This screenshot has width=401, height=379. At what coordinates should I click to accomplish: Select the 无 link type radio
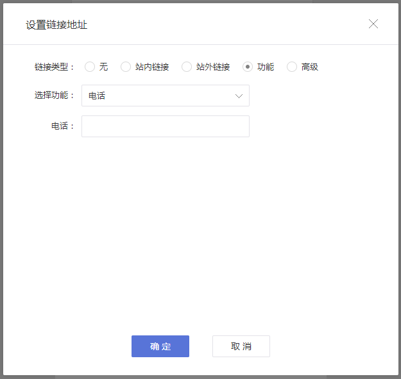coord(90,67)
